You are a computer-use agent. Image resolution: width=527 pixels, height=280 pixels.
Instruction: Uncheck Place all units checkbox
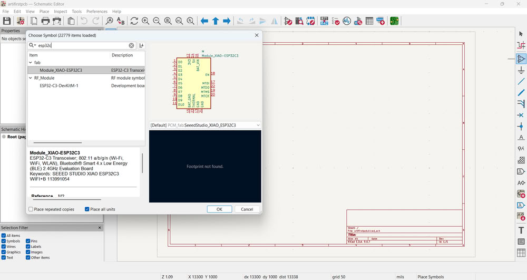click(87, 209)
